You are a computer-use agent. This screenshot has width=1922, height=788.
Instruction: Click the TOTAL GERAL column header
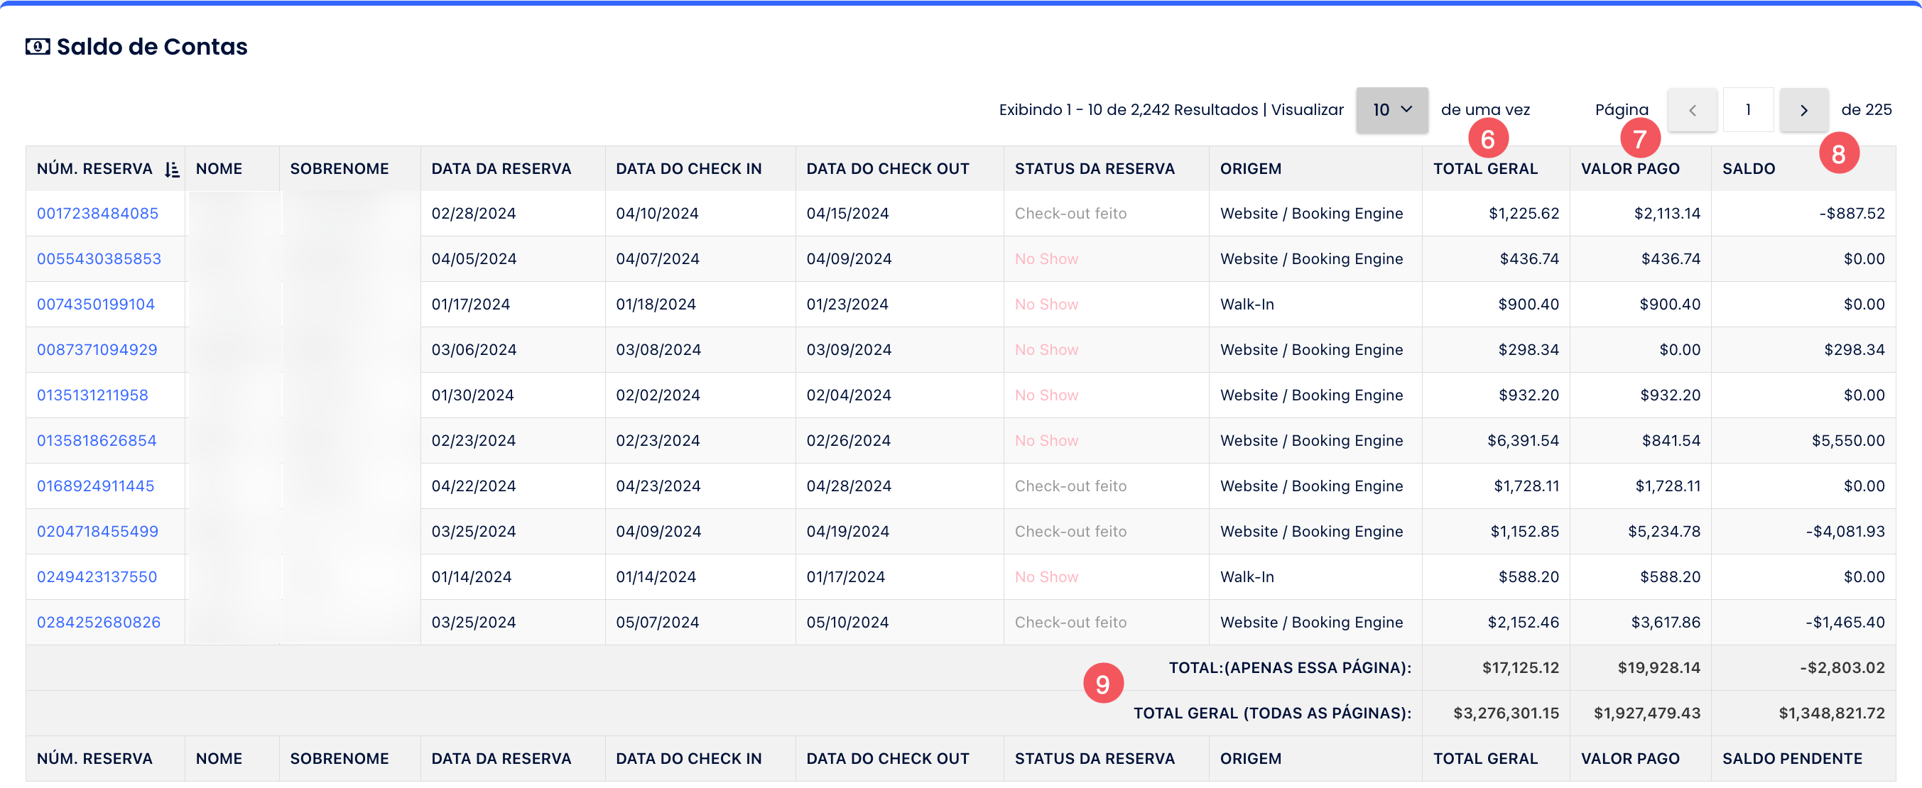(1484, 169)
